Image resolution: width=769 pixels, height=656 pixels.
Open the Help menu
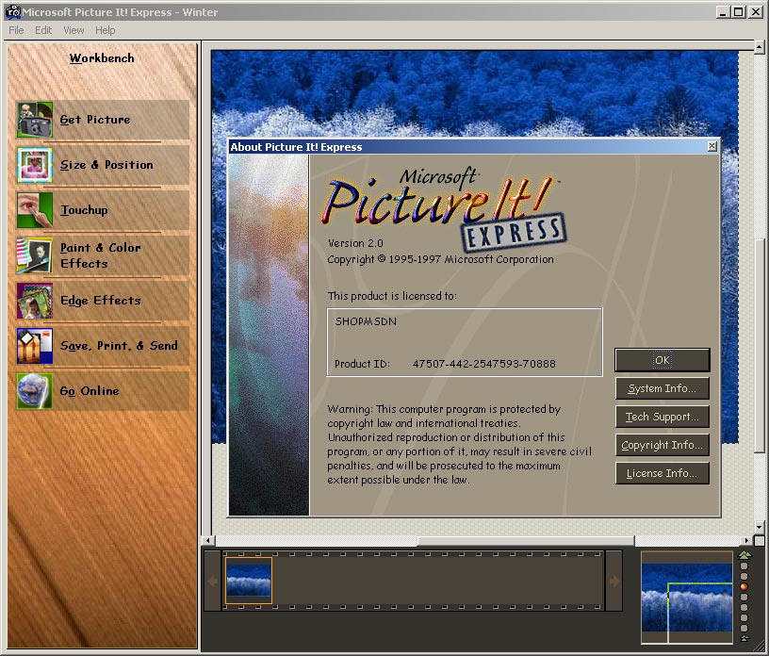pyautogui.click(x=105, y=30)
